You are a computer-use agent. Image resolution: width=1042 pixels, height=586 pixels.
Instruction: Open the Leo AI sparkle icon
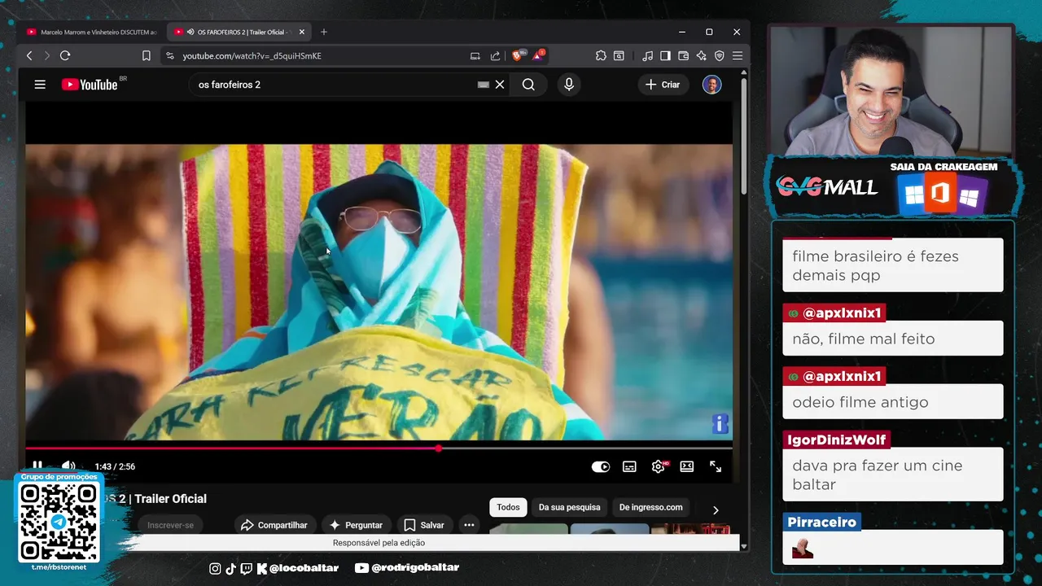701,55
